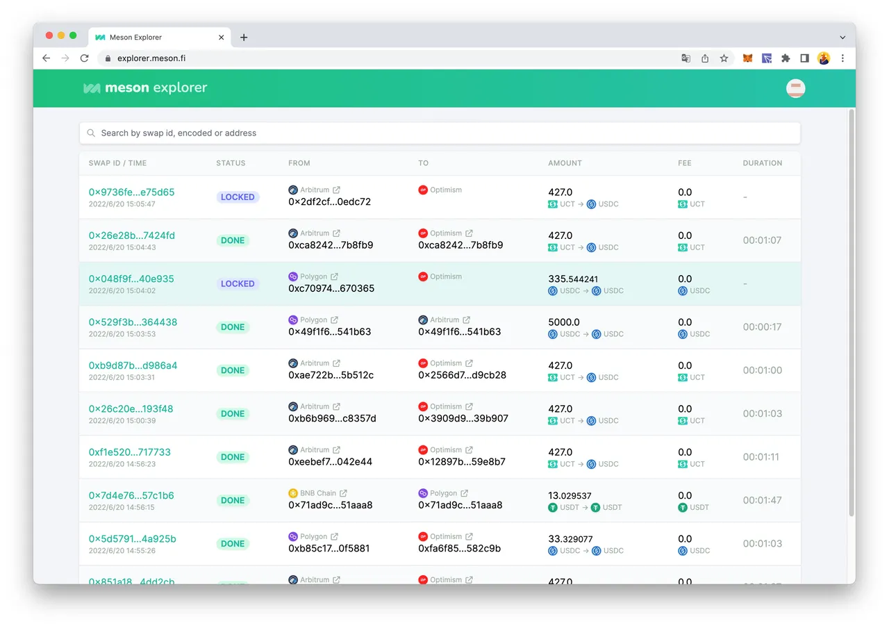
Task: Open swap 0x9736fe...e75d65
Action: tap(131, 192)
